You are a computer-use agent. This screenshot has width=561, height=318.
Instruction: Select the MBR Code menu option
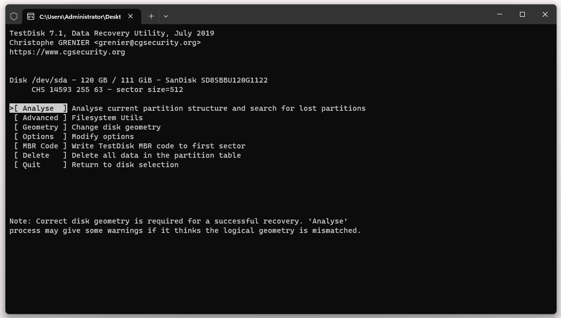pyautogui.click(x=40, y=145)
